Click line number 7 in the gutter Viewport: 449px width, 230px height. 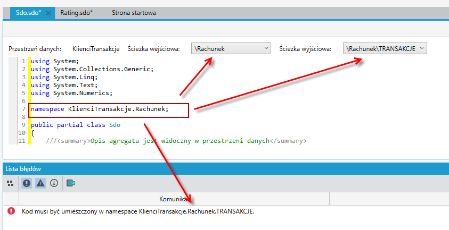pyautogui.click(x=23, y=109)
